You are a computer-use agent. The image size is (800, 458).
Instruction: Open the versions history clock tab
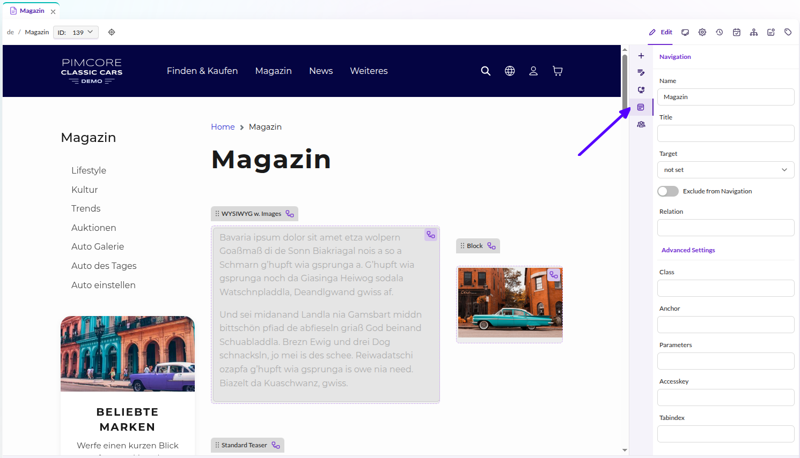[x=720, y=32]
